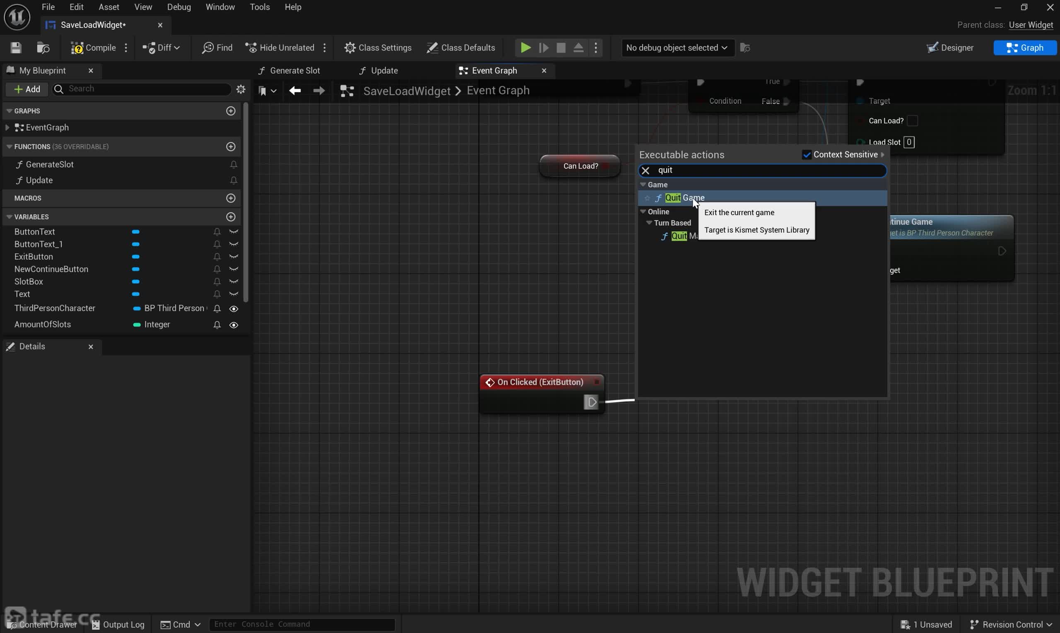The height and width of the screenshot is (633, 1060).
Task: Collapse the GRAPHS section
Action: click(x=9, y=111)
